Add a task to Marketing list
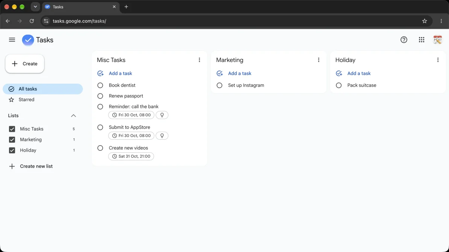Image resolution: width=449 pixels, height=252 pixels. [x=234, y=74]
